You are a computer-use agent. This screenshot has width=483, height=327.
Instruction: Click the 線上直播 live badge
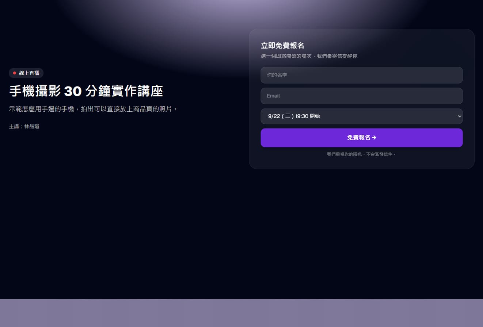click(26, 73)
